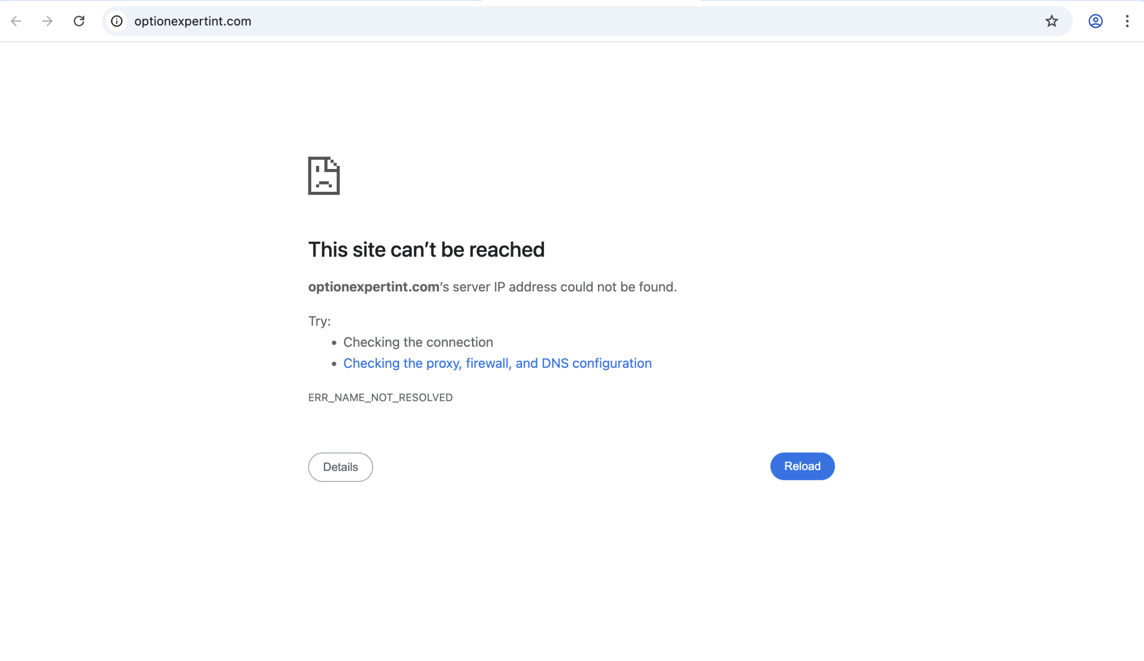
Task: Click the This site can't be reached heading
Action: click(x=426, y=249)
